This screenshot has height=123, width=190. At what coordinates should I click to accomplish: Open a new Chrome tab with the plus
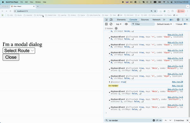38,6
